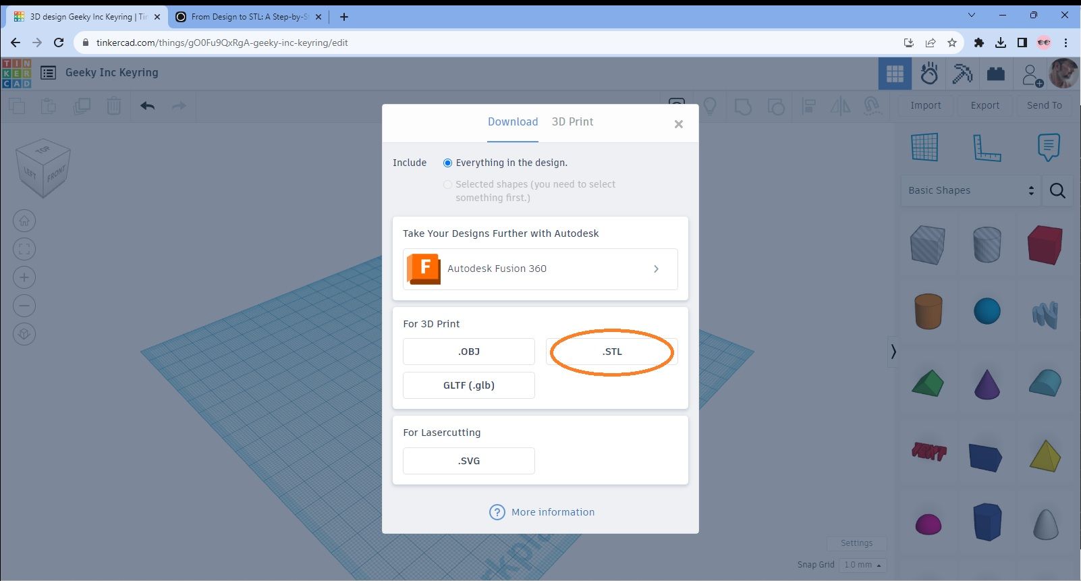Viewport: 1081px width, 581px height.
Task: Collapse the shapes panel arrow
Action: [893, 352]
